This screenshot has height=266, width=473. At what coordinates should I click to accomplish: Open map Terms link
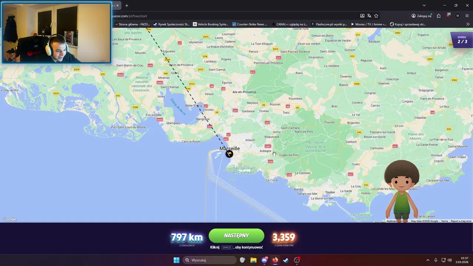pyautogui.click(x=444, y=221)
